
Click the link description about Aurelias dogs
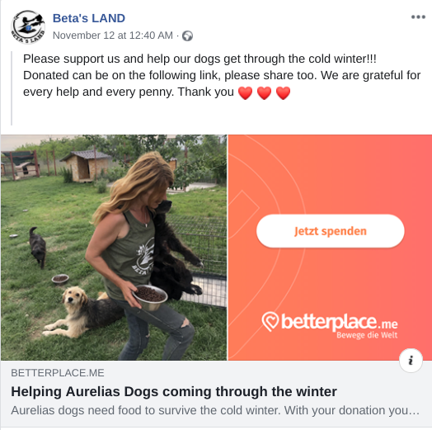coord(215,410)
